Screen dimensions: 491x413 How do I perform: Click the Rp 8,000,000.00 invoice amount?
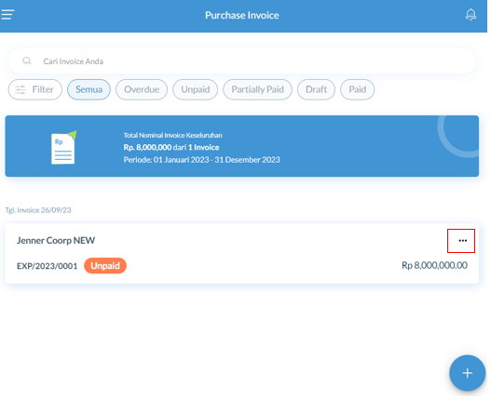coord(434,265)
